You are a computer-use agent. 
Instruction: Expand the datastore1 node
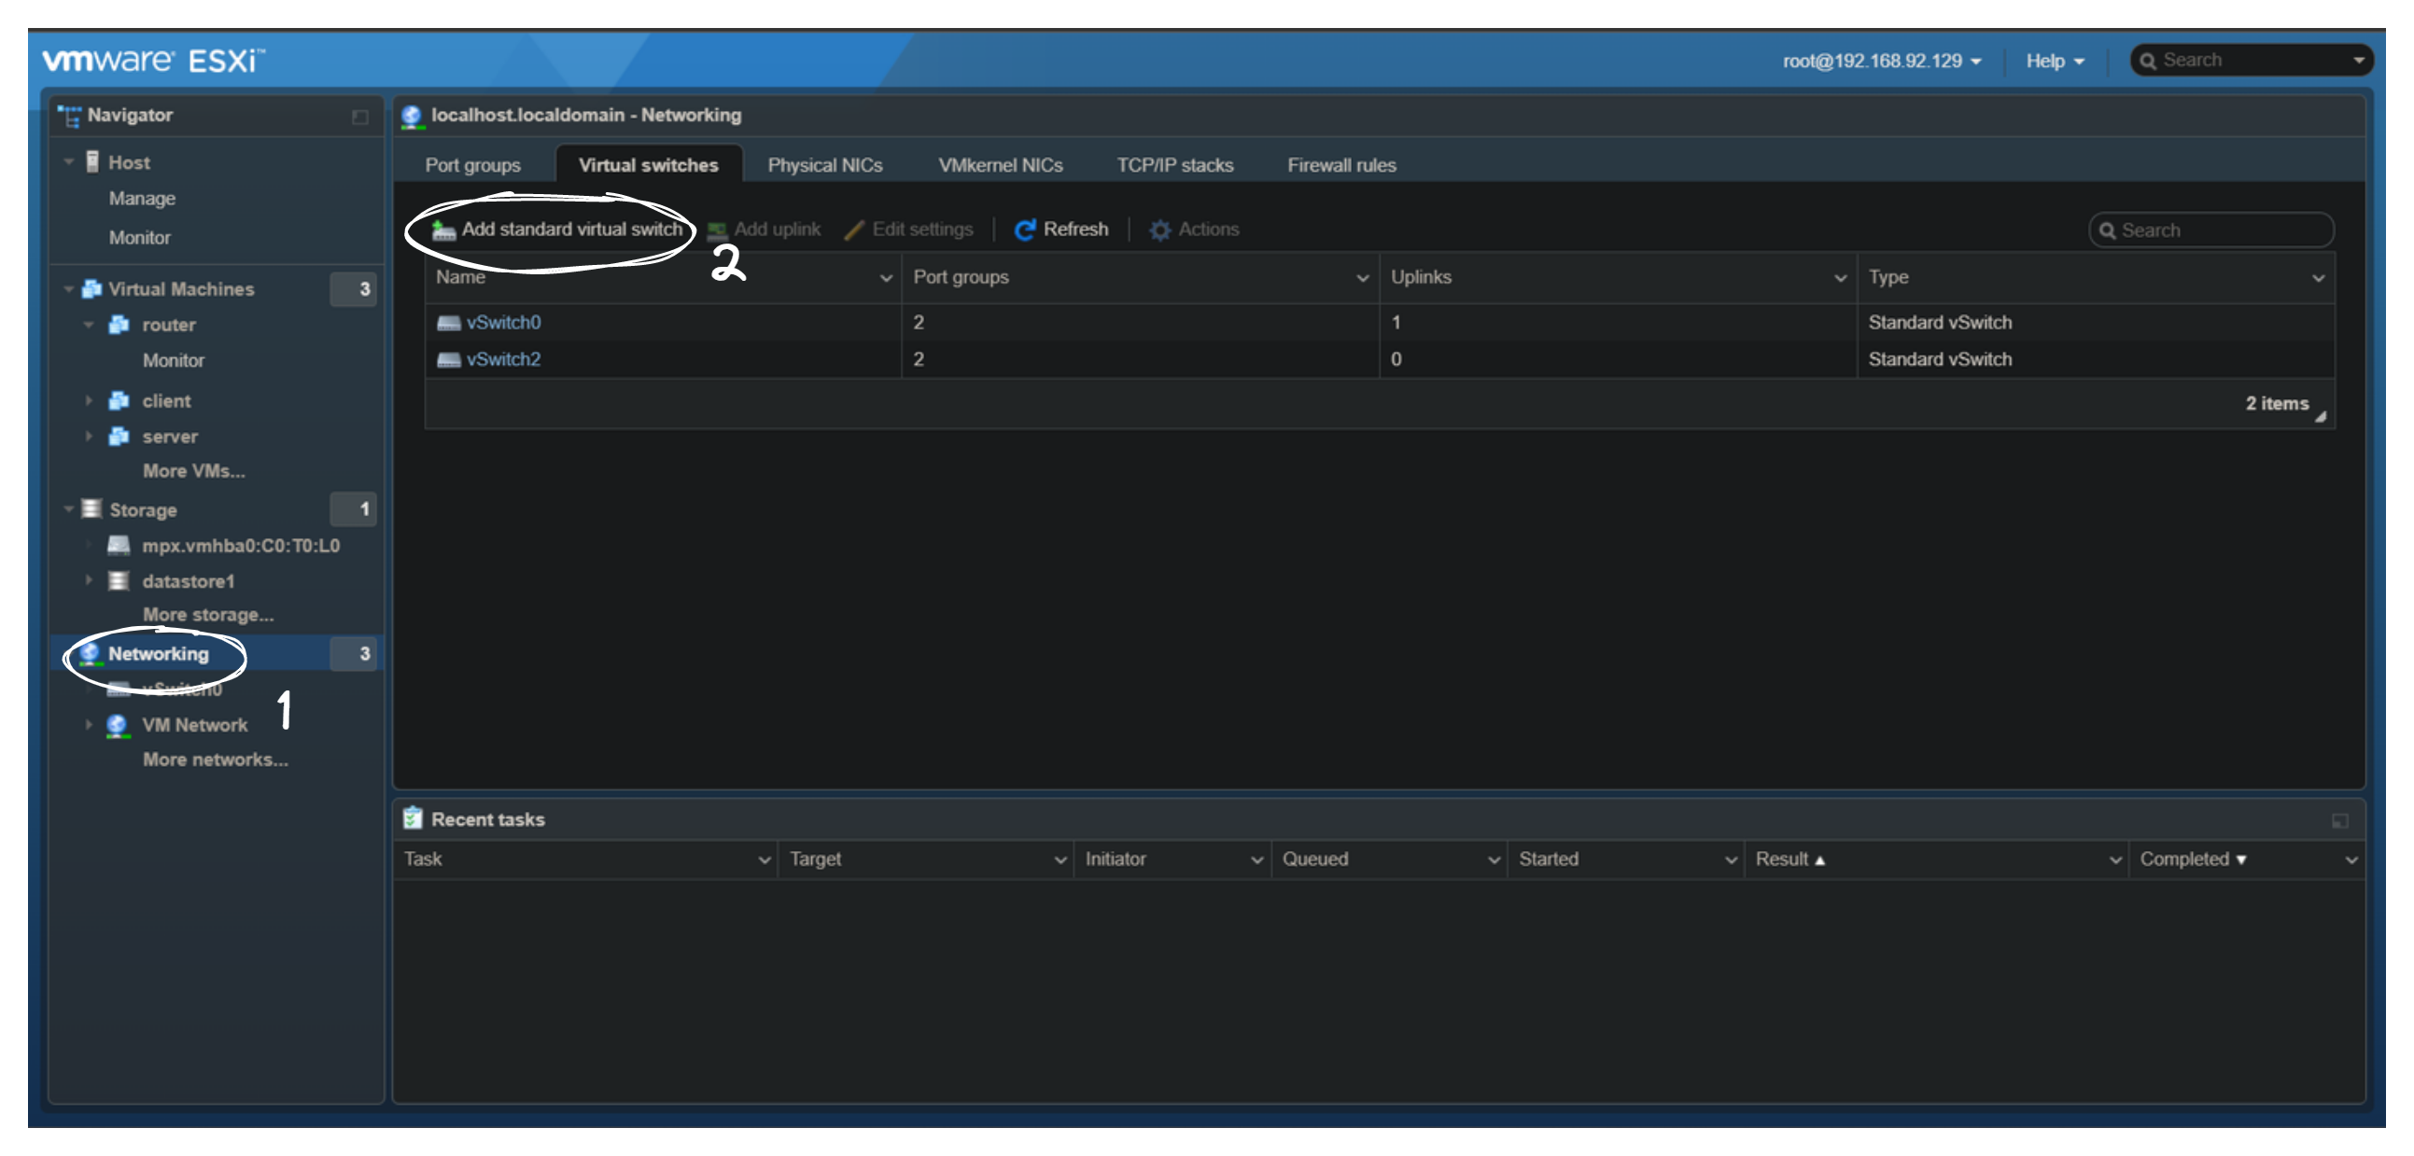click(89, 581)
